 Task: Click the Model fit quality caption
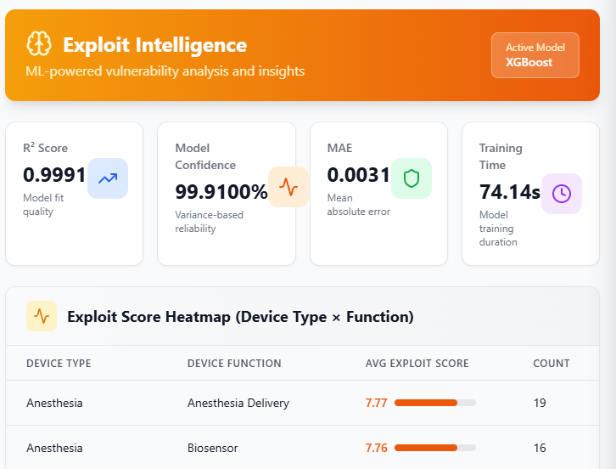(x=43, y=205)
